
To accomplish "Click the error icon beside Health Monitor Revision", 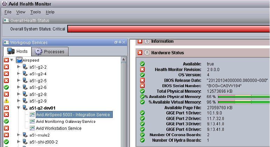I will [142, 69].
